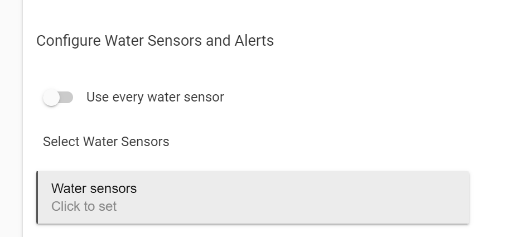
Task: Click the gray track of the sensor toggle
Action: pos(67,98)
